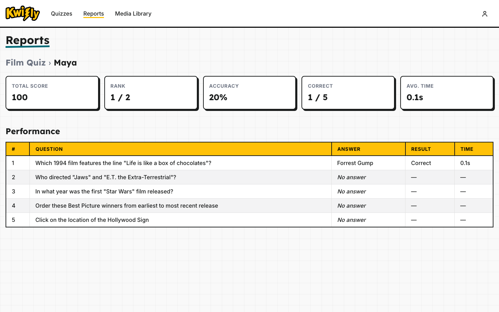This screenshot has width=499, height=312.
Task: Click the Result column header
Action: point(430,149)
